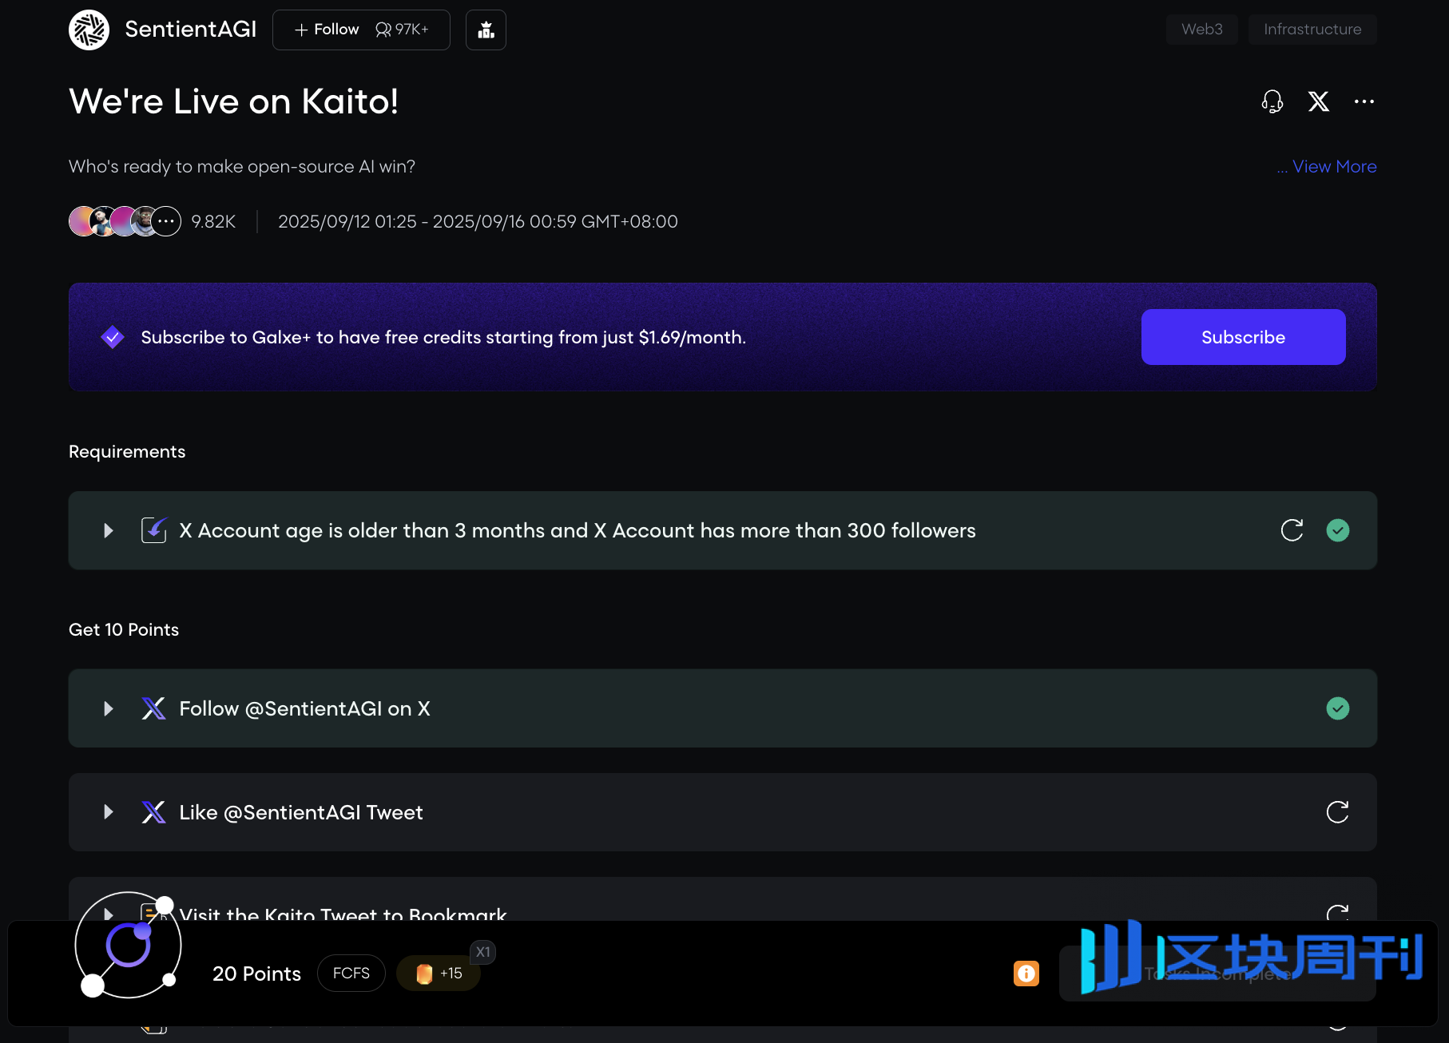The height and width of the screenshot is (1043, 1449).
Task: Open support headset icon
Action: point(1272,101)
